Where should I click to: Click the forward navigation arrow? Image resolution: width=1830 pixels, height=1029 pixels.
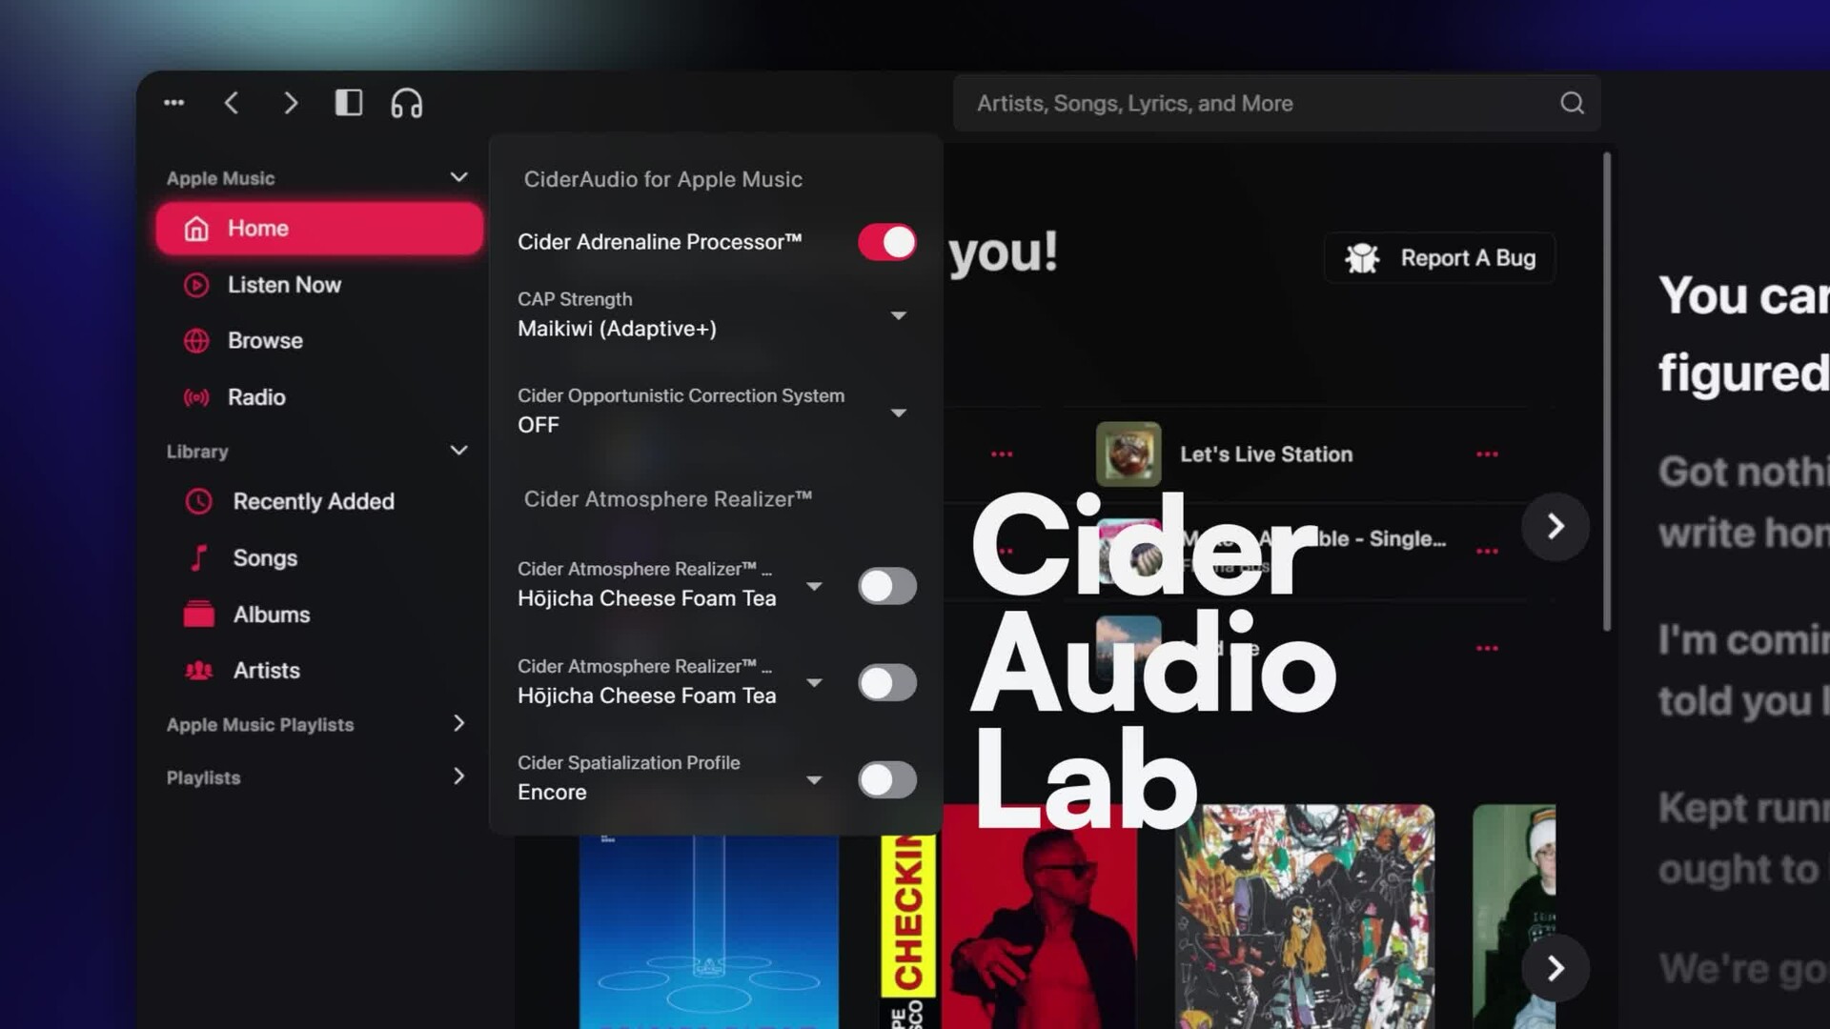click(291, 103)
